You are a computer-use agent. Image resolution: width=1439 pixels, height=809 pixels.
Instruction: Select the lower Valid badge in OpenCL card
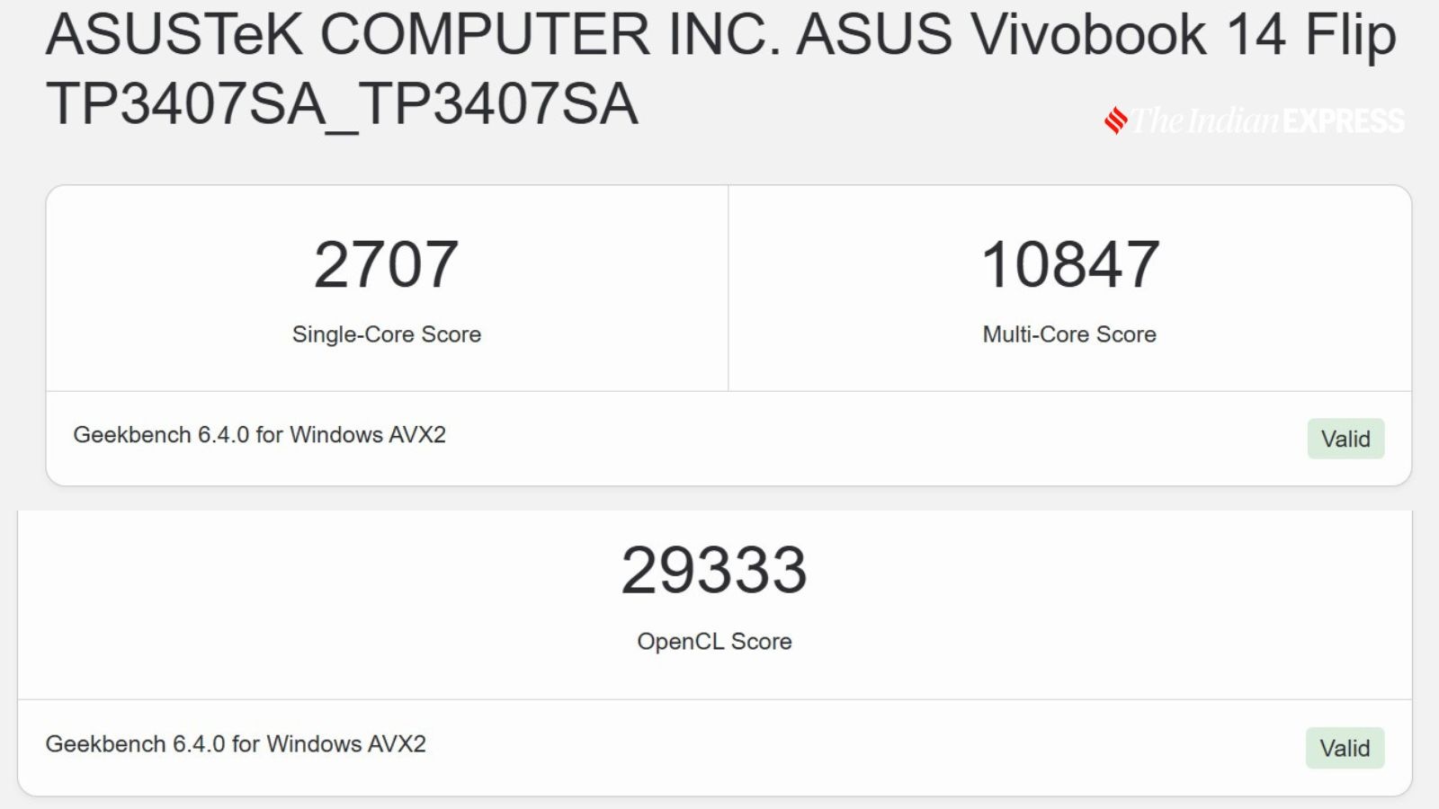click(1345, 748)
